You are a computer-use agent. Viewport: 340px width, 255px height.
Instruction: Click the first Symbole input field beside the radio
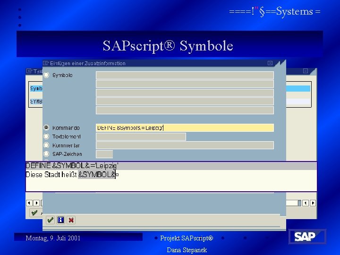point(185,75)
